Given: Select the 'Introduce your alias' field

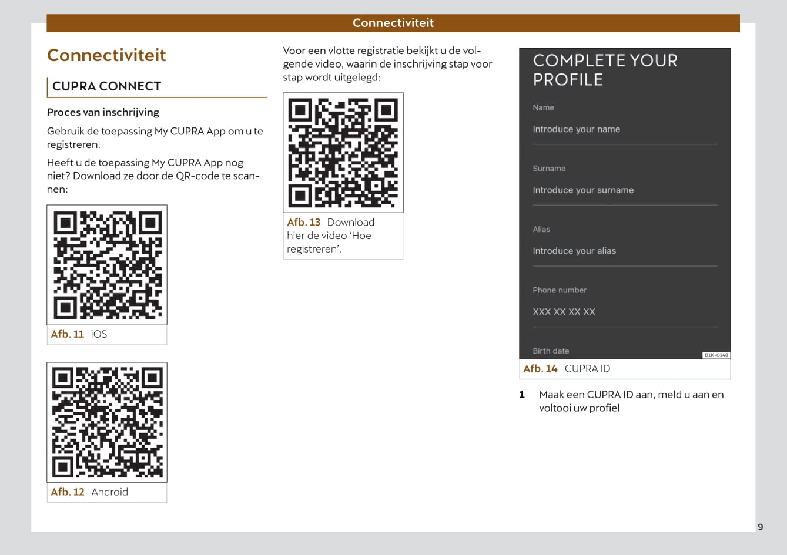Looking at the screenshot, I should click(574, 251).
